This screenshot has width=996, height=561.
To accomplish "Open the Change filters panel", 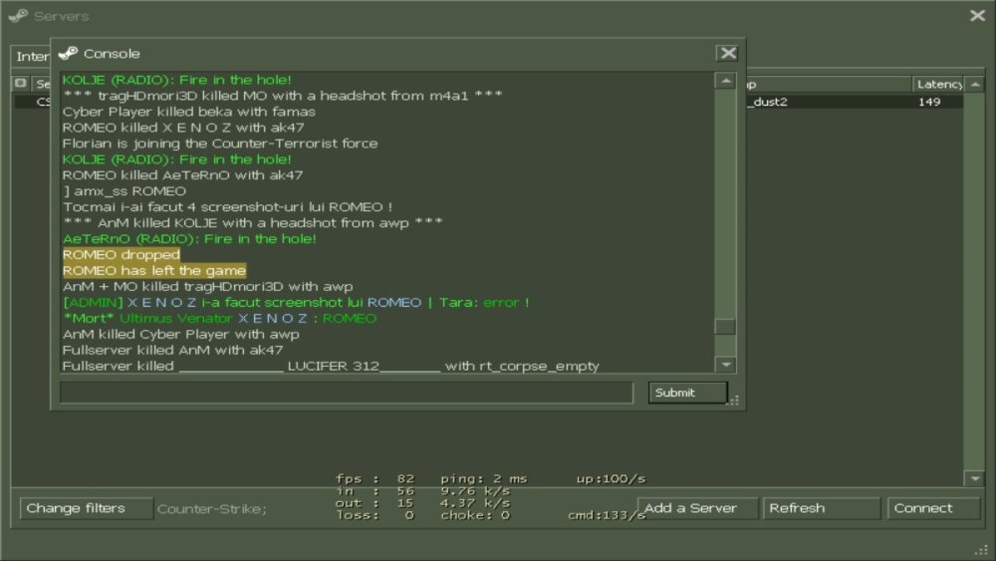I will click(x=87, y=508).
